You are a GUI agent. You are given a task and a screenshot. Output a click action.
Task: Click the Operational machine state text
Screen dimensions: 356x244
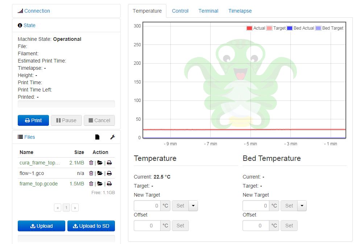(x=67, y=39)
